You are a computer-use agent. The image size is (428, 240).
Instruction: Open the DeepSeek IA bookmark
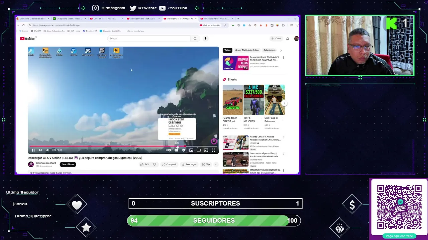[90, 31]
